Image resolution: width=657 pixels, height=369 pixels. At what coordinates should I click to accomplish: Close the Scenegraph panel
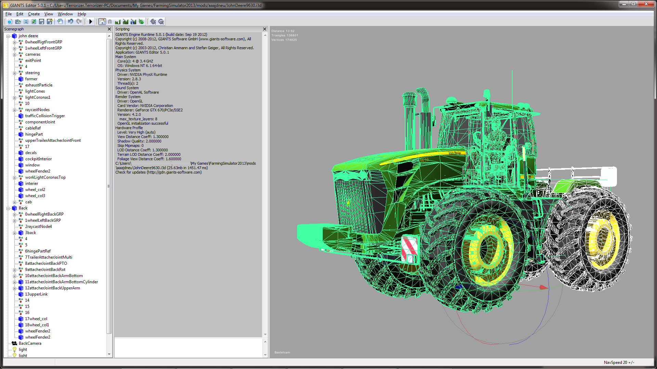tap(109, 29)
